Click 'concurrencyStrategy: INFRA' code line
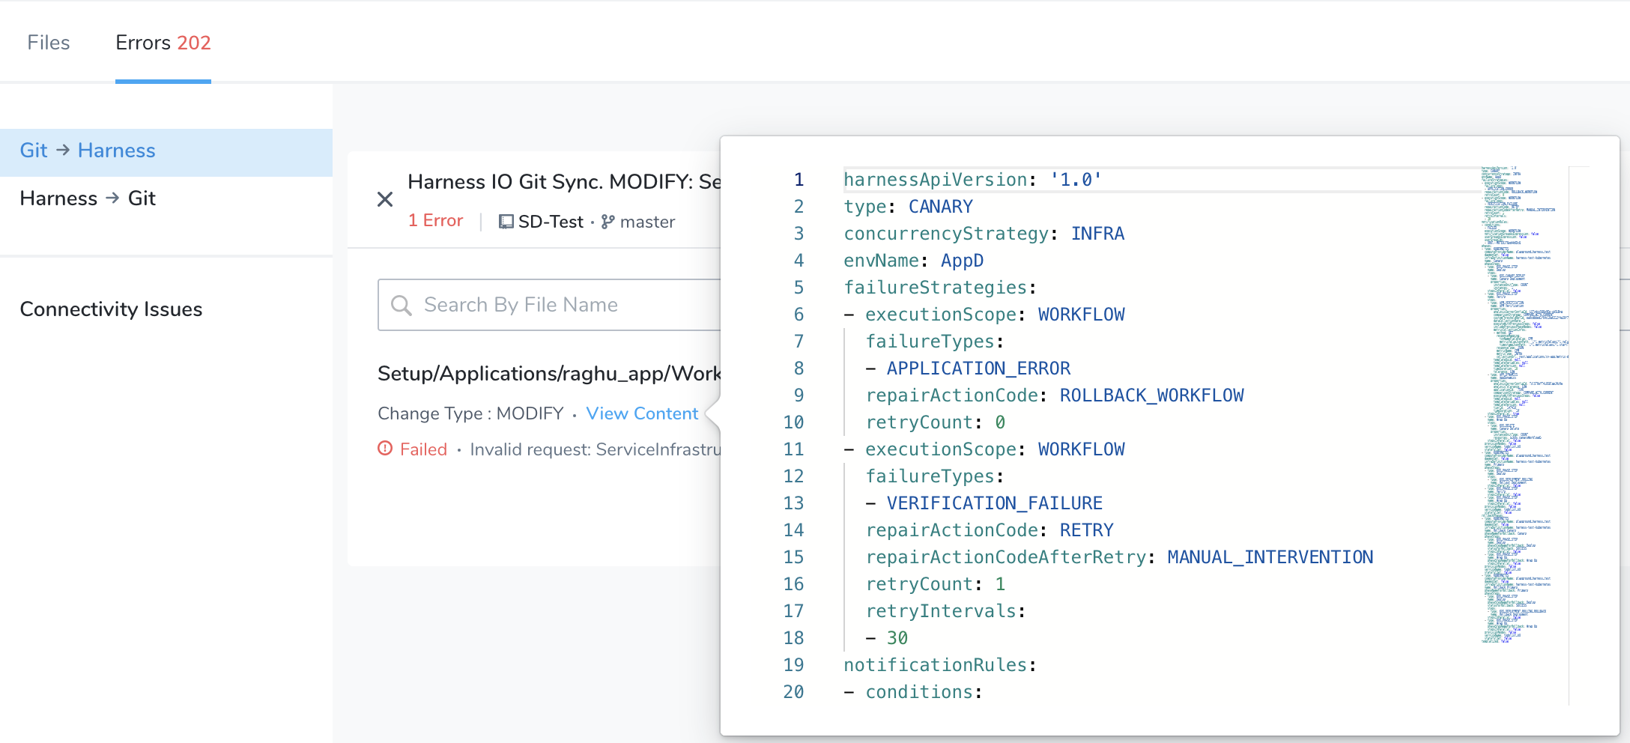Viewport: 1630px width, 743px height. tap(984, 234)
